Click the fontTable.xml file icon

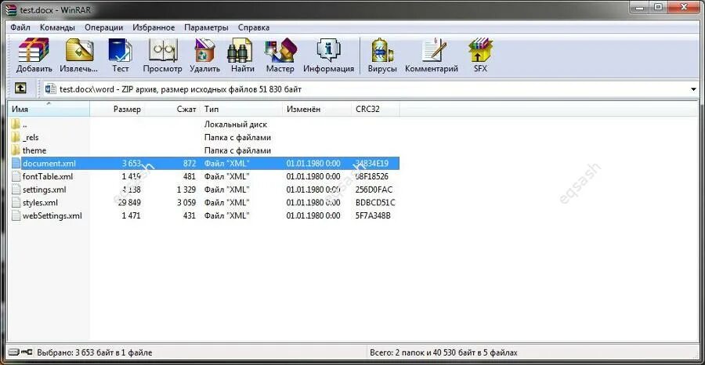[16, 176]
